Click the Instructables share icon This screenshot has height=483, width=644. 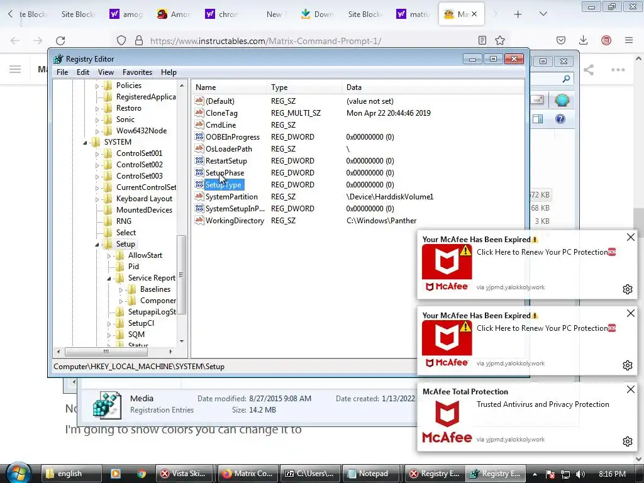click(x=589, y=70)
